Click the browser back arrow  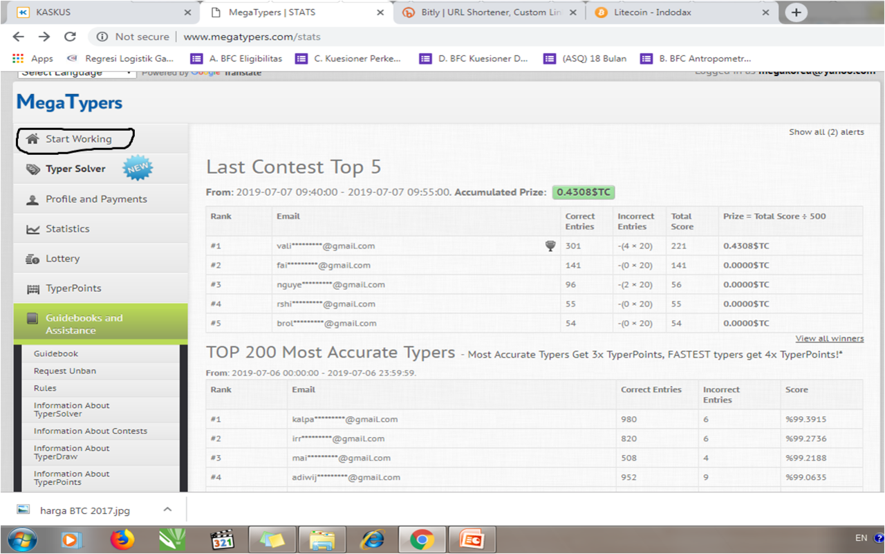[19, 37]
